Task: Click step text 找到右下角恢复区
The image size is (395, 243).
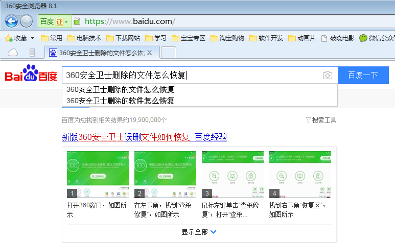Action: [297, 210]
